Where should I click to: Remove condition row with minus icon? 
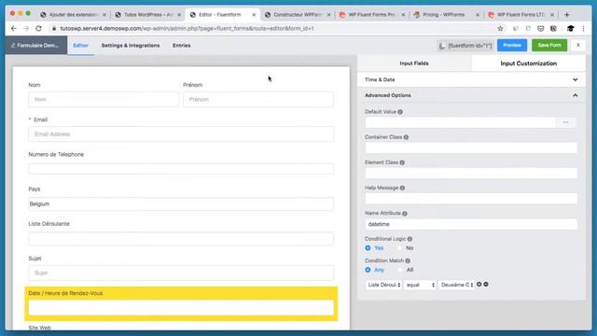point(486,284)
